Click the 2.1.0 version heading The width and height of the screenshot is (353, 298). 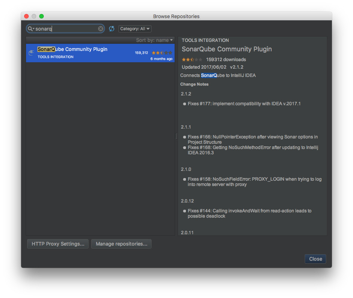[x=186, y=169]
